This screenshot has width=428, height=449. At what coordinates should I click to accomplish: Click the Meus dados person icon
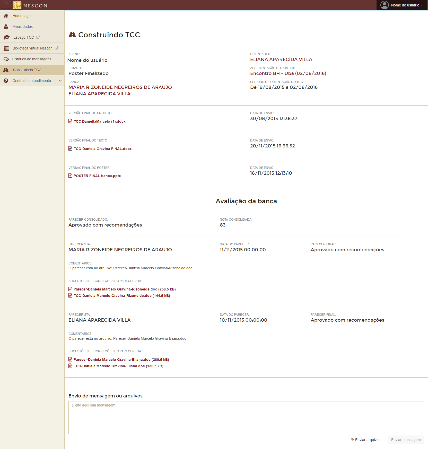click(x=6, y=27)
